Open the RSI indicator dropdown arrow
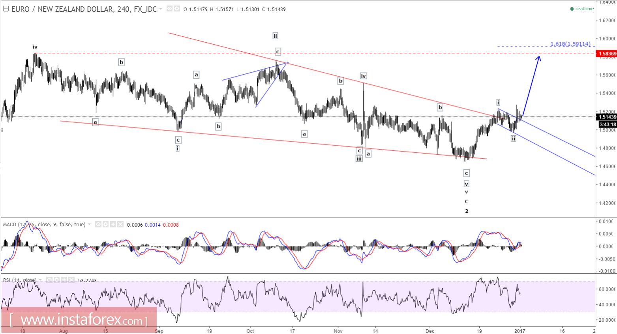The height and width of the screenshot is (334, 617). tap(40, 280)
